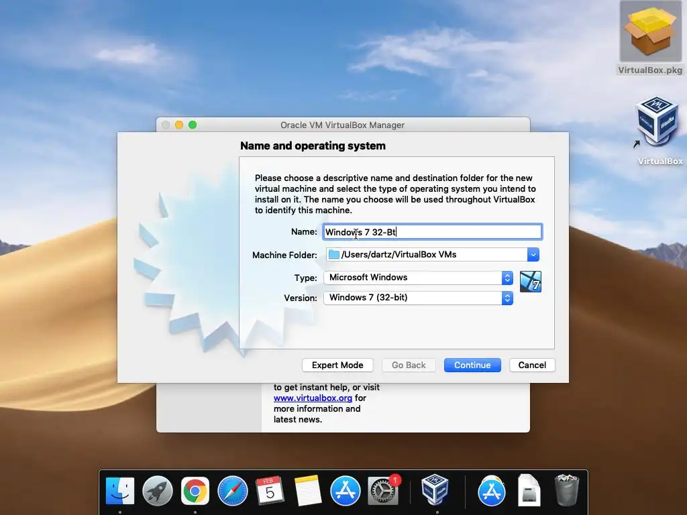The height and width of the screenshot is (515, 687).
Task: Open App Store icon beside the document in dock
Action: point(491,491)
